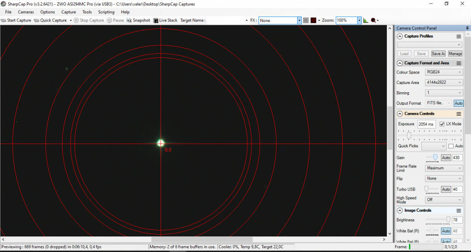Screen dimensions: 471x252
Task: Click the Gain slider handle
Action: pos(435,157)
